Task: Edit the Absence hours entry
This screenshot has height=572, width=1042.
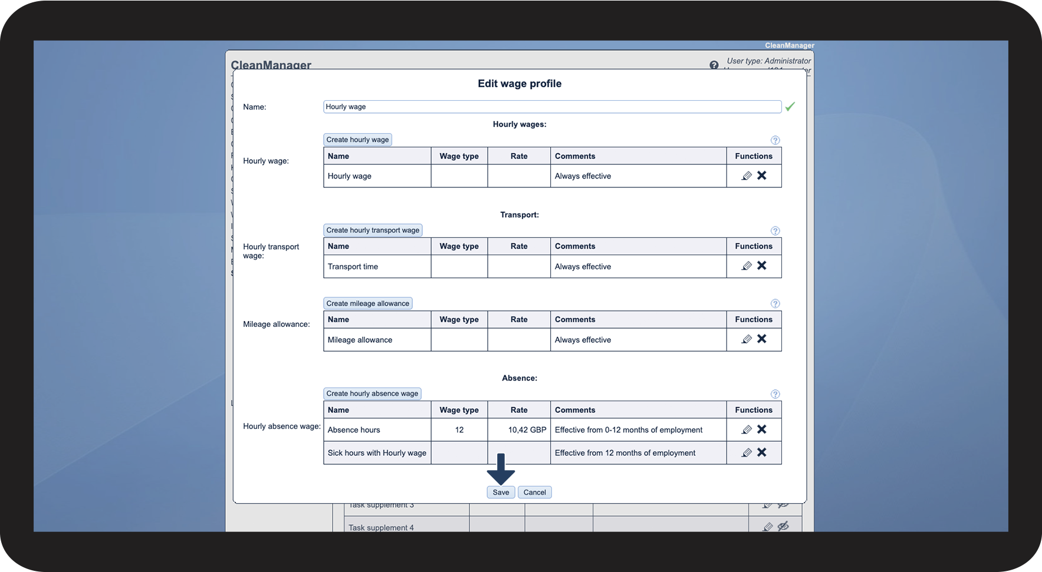Action: tap(747, 429)
